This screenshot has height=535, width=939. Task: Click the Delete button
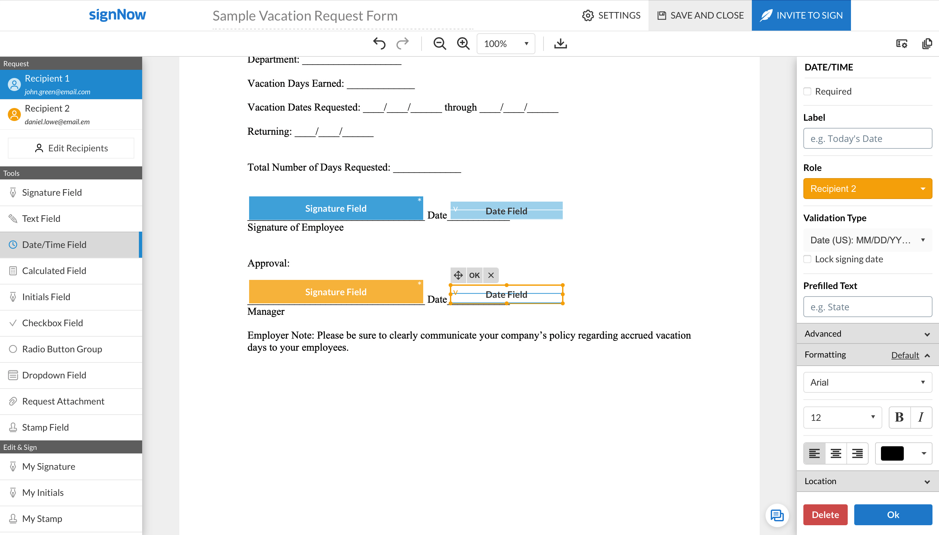pos(825,514)
